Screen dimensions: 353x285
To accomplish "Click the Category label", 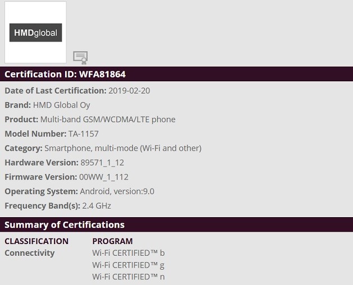I will point(24,148).
